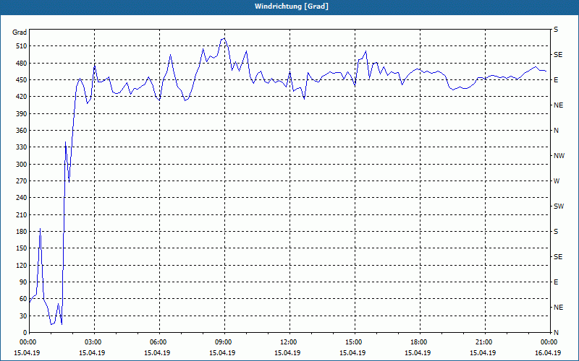This screenshot has height=361, width=579.
Task: Select the 18:00 time label
Action: coord(418,342)
